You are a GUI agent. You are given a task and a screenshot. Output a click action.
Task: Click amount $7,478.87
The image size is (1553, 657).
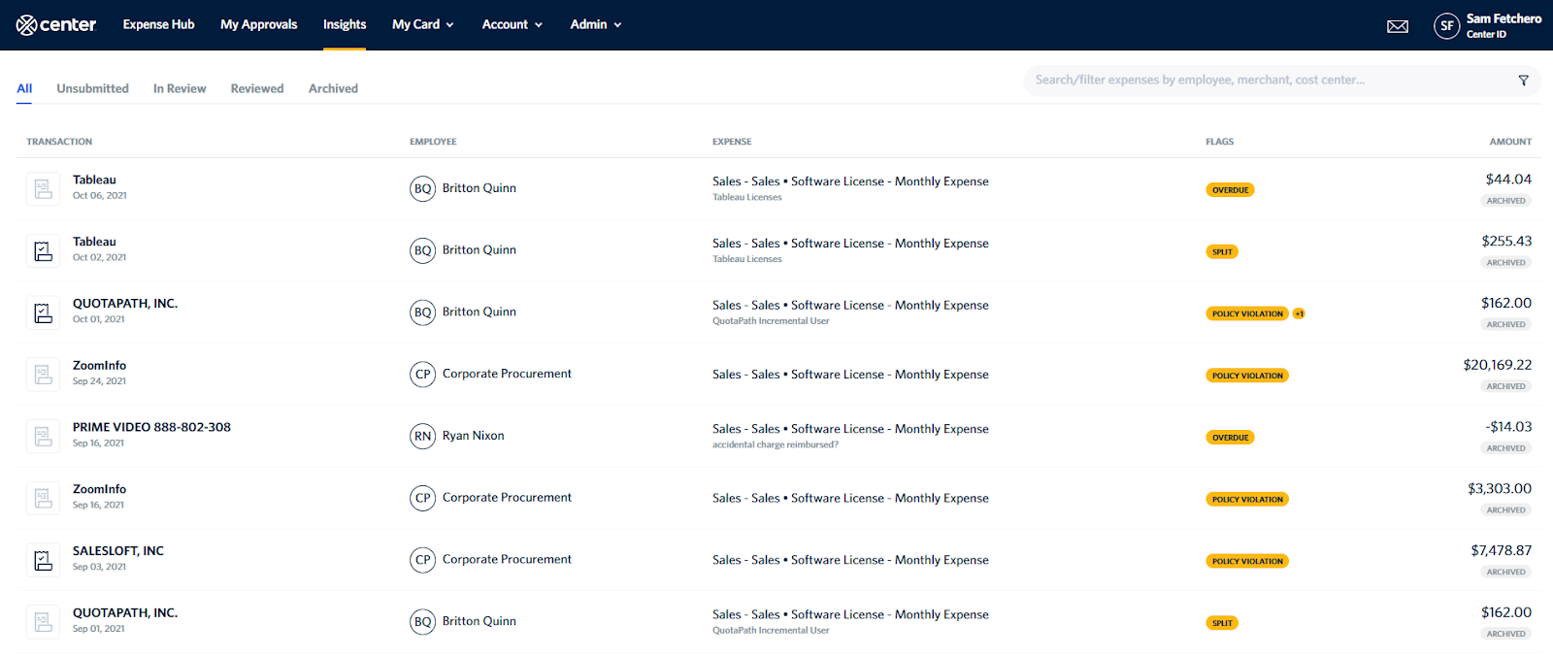[x=1502, y=550]
